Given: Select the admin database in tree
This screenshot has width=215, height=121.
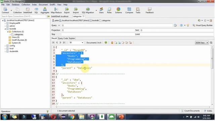Looking at the screenshot, I should point(12,26).
